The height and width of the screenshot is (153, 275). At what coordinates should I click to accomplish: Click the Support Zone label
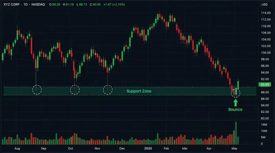[139, 91]
